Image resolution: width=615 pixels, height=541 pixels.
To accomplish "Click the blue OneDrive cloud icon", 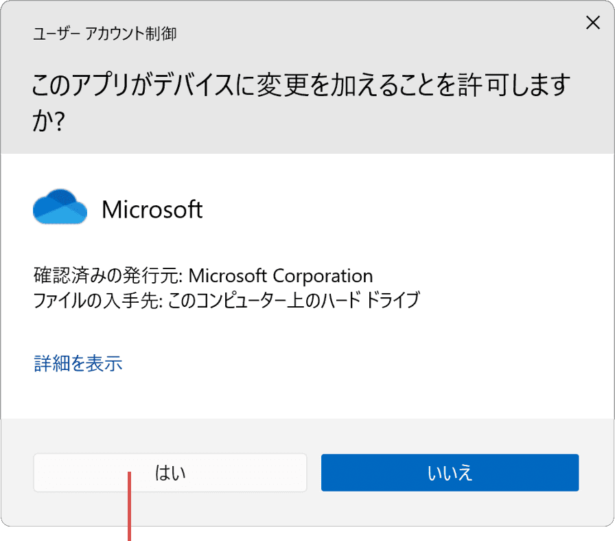I will click(x=60, y=207).
